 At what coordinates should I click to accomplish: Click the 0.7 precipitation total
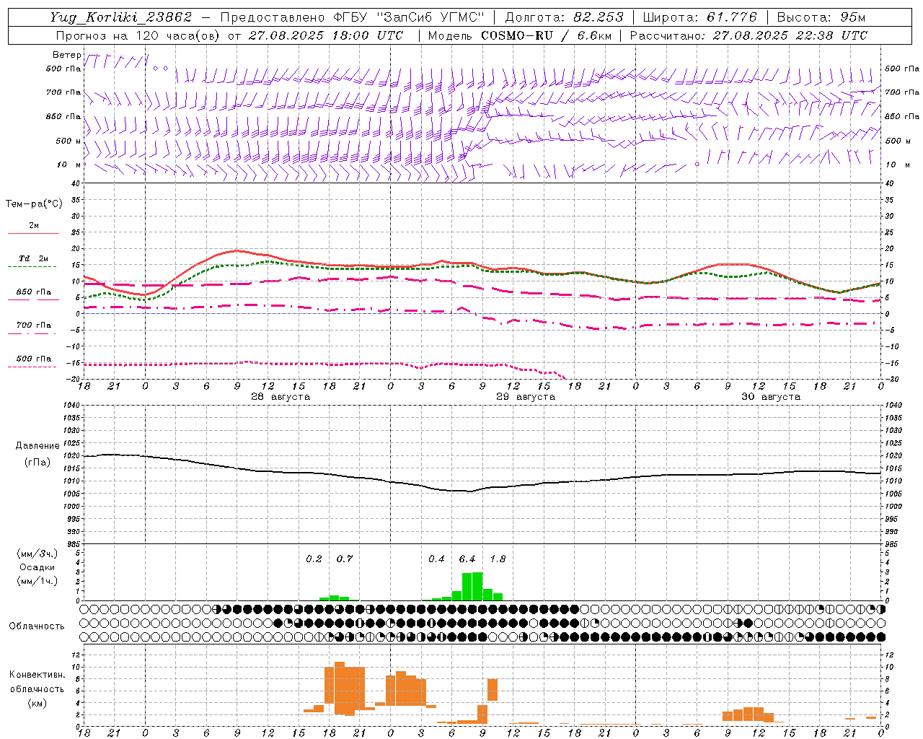[x=345, y=559]
